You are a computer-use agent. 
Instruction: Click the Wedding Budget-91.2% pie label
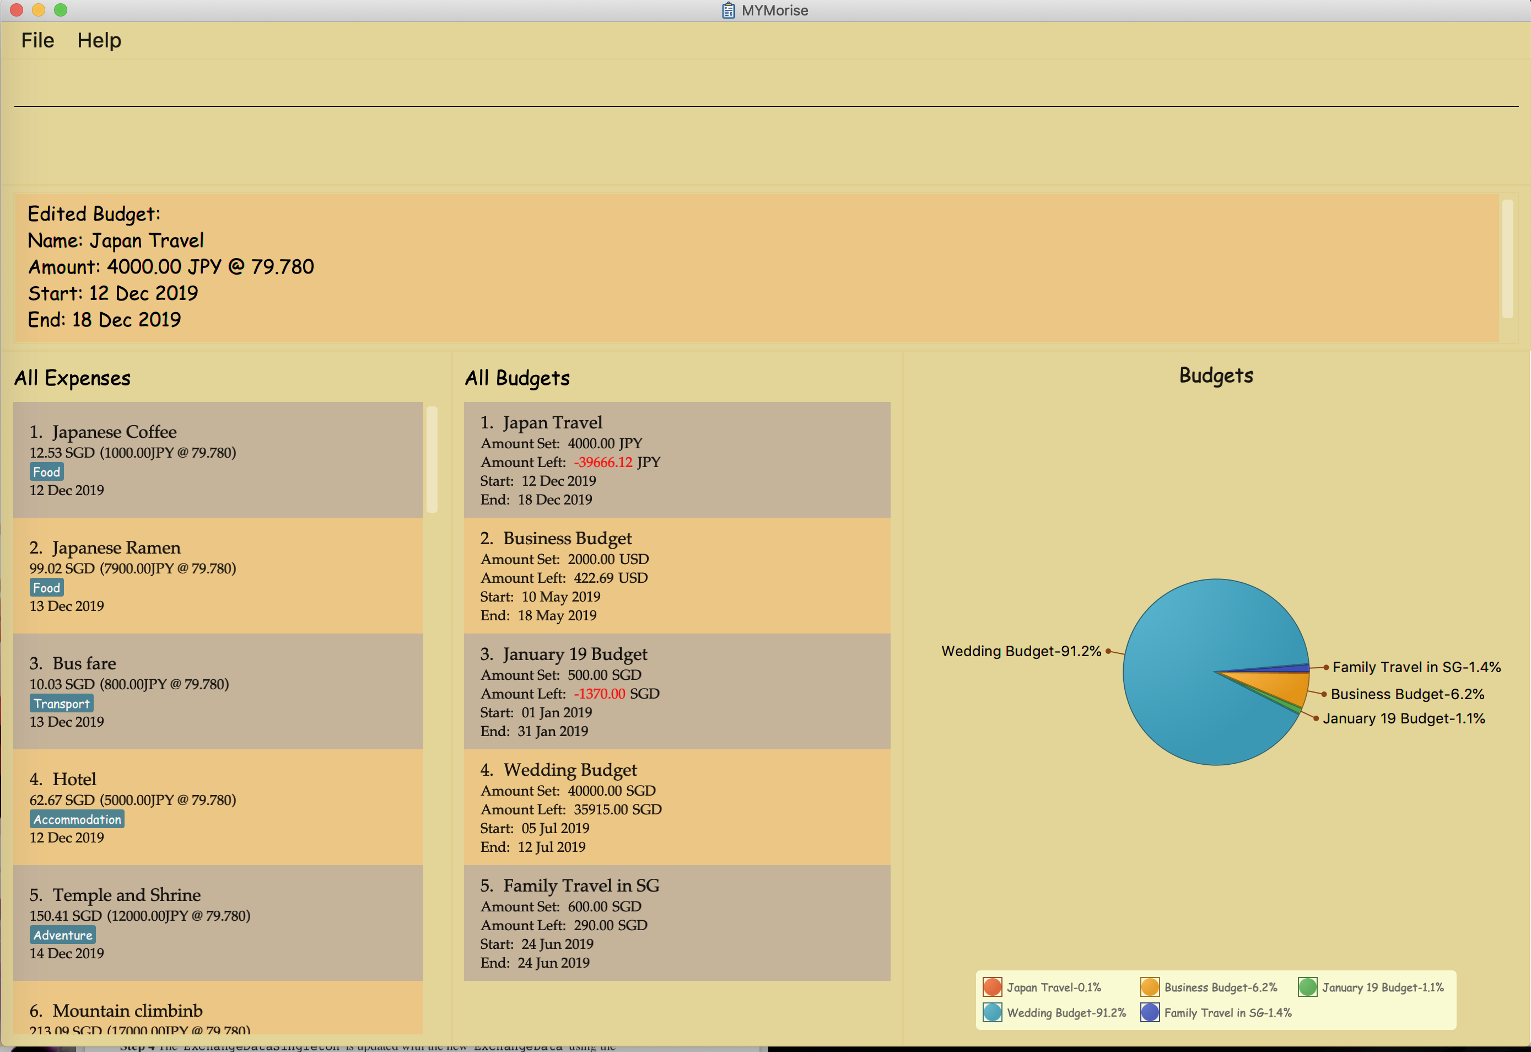point(1021,651)
